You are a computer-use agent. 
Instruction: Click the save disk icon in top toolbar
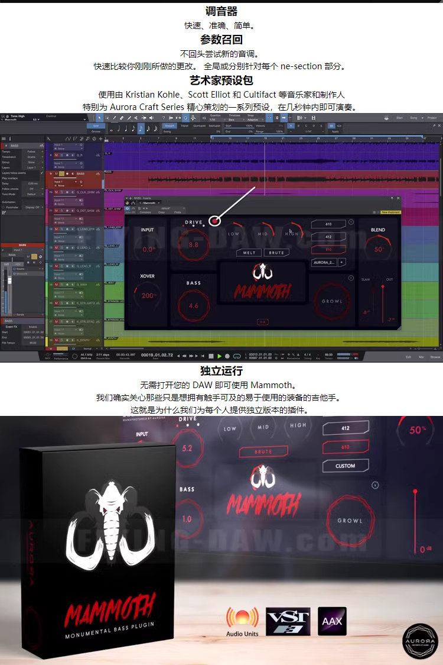(x=314, y=118)
